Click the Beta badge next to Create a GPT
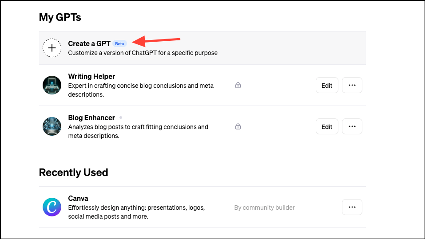 pos(119,43)
